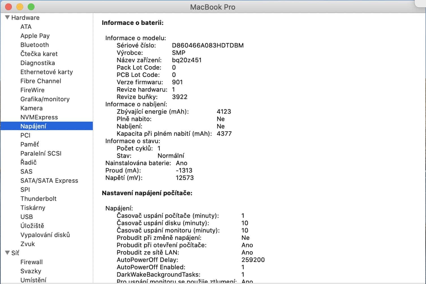426x284 pixels.
Task: Open SPI hardware info
Action: pos(25,190)
